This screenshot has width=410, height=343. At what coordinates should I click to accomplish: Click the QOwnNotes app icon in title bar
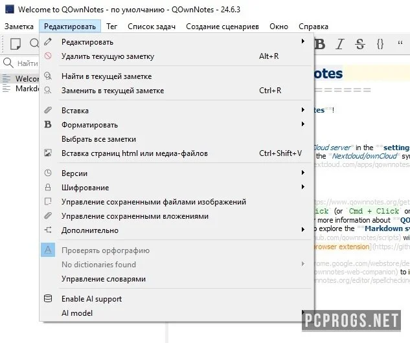click(10, 9)
